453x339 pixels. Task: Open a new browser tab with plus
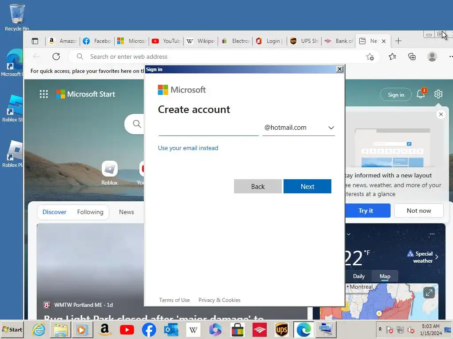point(399,41)
